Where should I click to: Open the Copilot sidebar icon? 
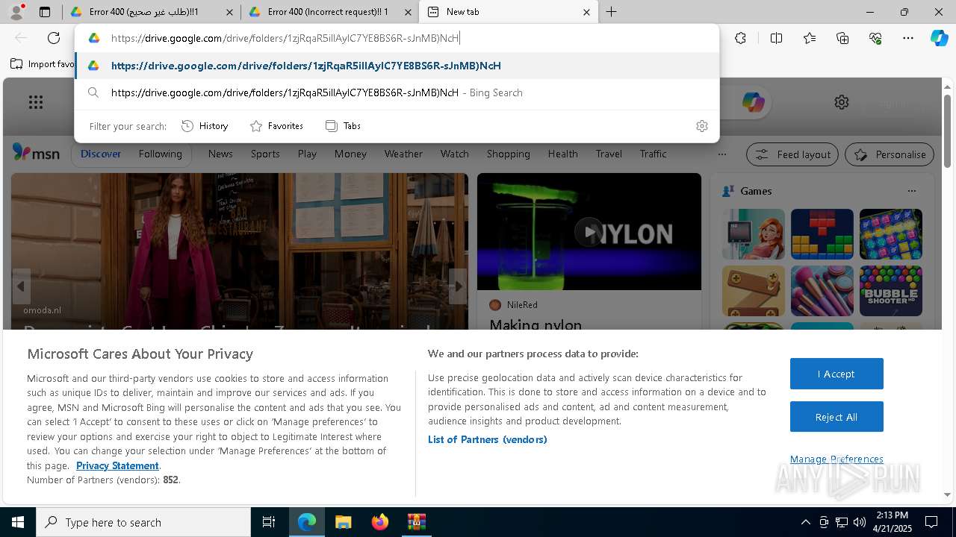click(x=939, y=38)
